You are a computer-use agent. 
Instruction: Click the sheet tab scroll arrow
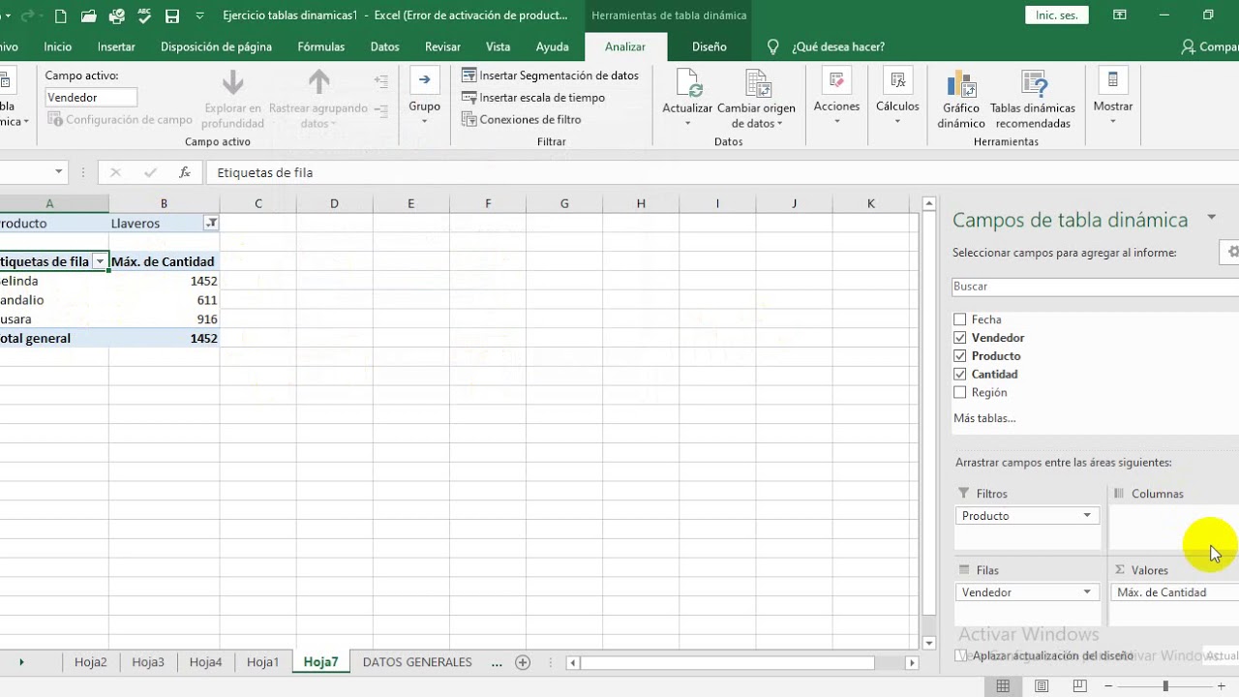(20, 662)
